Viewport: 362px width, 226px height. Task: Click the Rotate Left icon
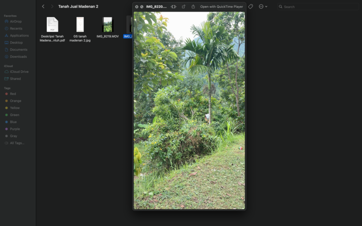pyautogui.click(x=184, y=7)
